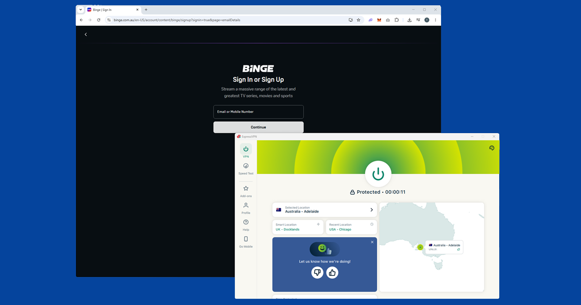Click the MetaMask fox extension icon
Image resolution: width=581 pixels, height=305 pixels.
[x=379, y=20]
